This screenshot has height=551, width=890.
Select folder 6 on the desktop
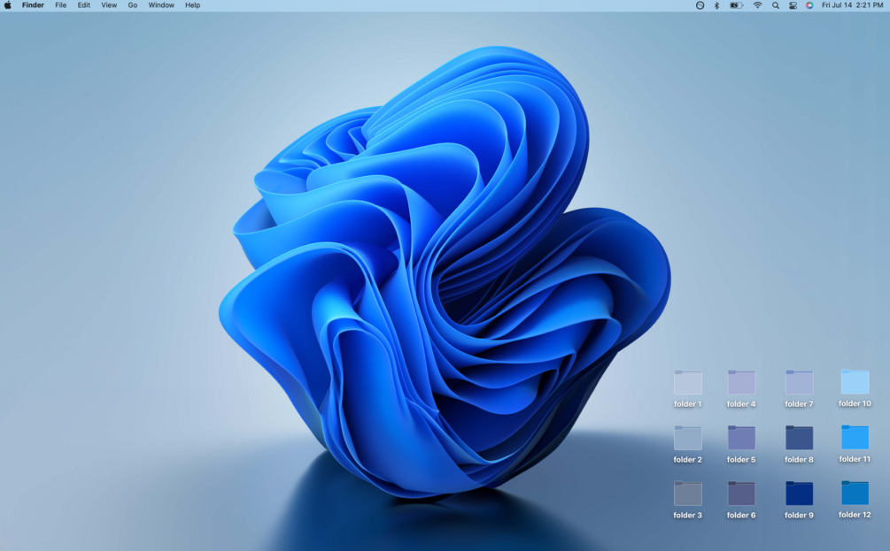(741, 494)
